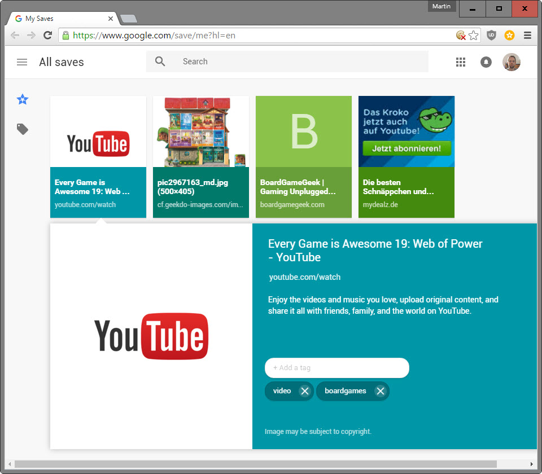Open the youtube.com/watch link in details panel
This screenshot has width=542, height=474.
304,277
